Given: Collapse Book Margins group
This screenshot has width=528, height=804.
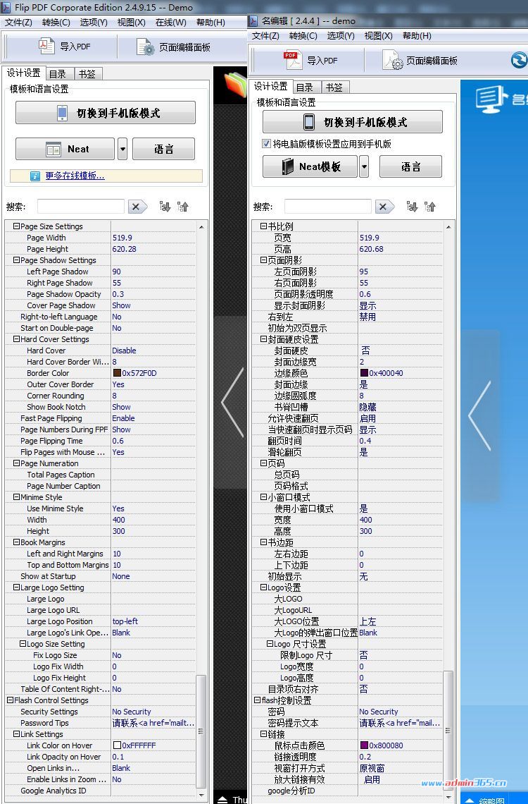Looking at the screenshot, I should [x=16, y=542].
